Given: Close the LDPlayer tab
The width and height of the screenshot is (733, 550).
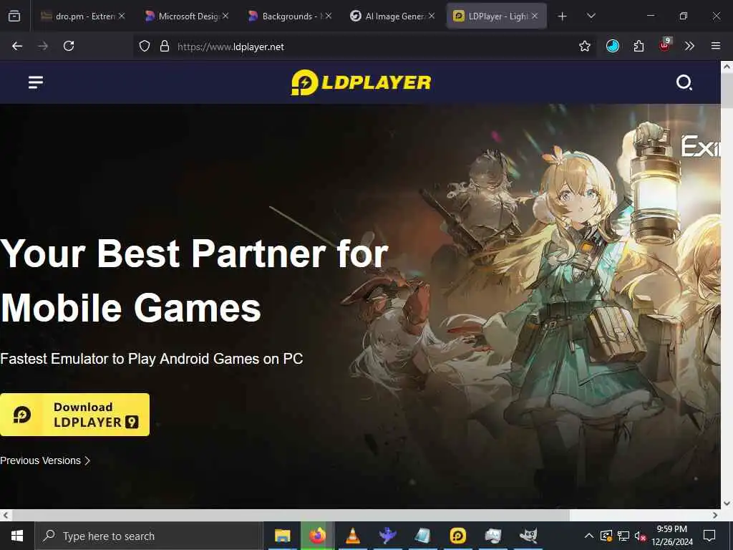Looking at the screenshot, I should tap(535, 16).
